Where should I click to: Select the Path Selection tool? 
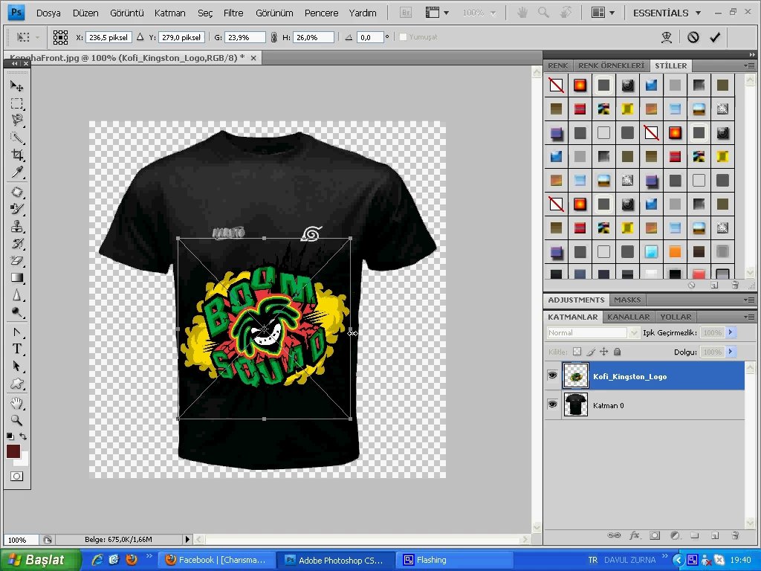[x=17, y=366]
